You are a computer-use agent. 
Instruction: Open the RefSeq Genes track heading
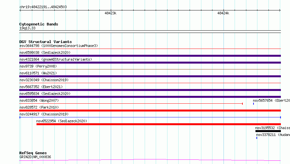click(33, 153)
